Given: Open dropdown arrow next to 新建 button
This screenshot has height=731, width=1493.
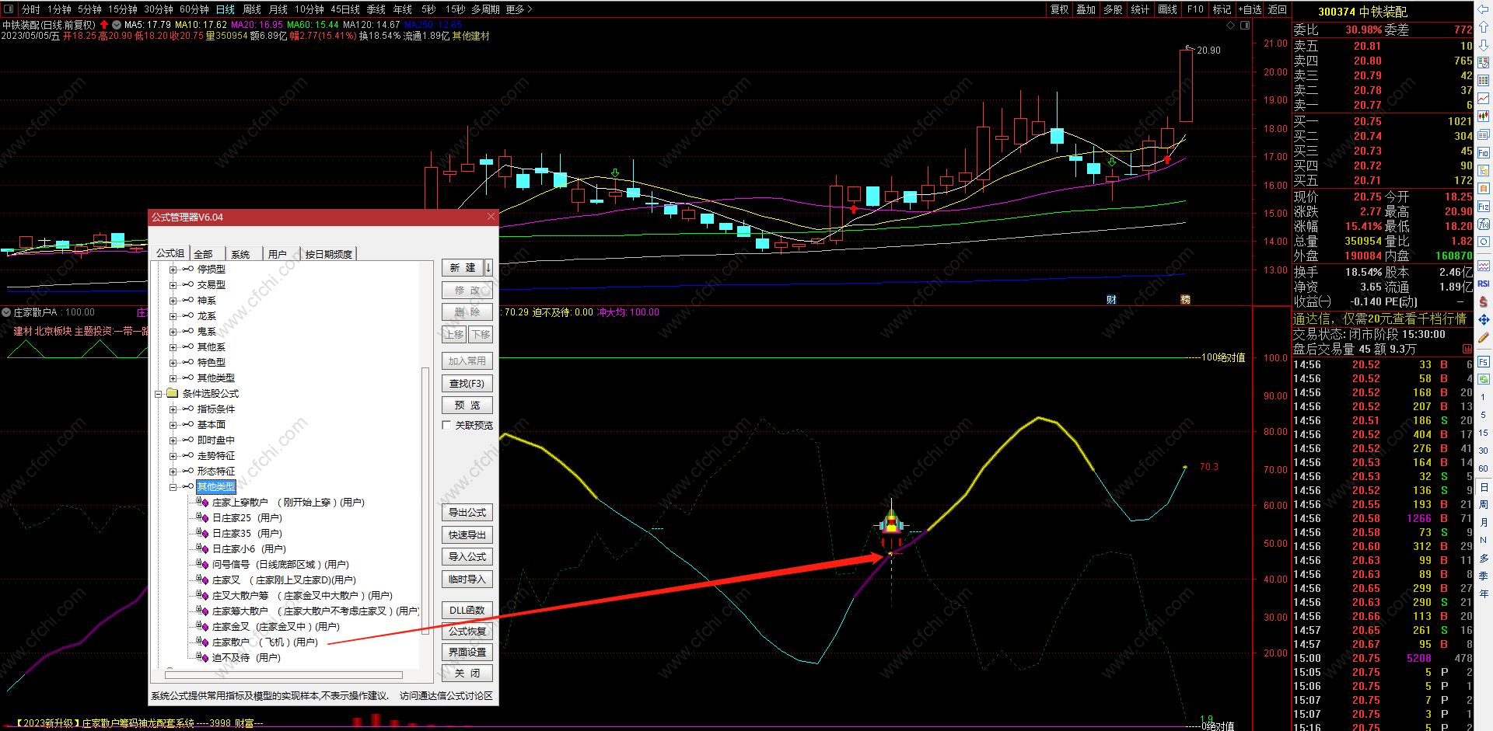Looking at the screenshot, I should 488,267.
